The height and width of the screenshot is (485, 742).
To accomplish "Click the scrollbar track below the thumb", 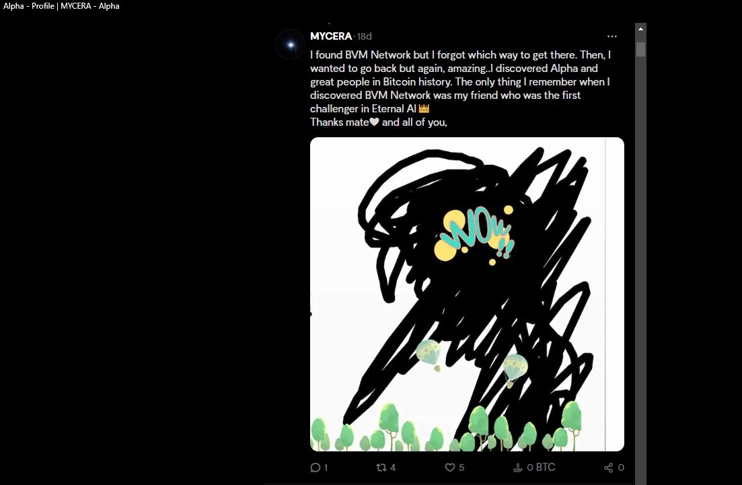I will (x=640, y=270).
